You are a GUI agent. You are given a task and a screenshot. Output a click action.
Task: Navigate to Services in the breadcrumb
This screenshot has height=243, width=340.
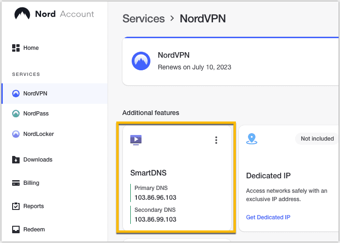[143, 19]
